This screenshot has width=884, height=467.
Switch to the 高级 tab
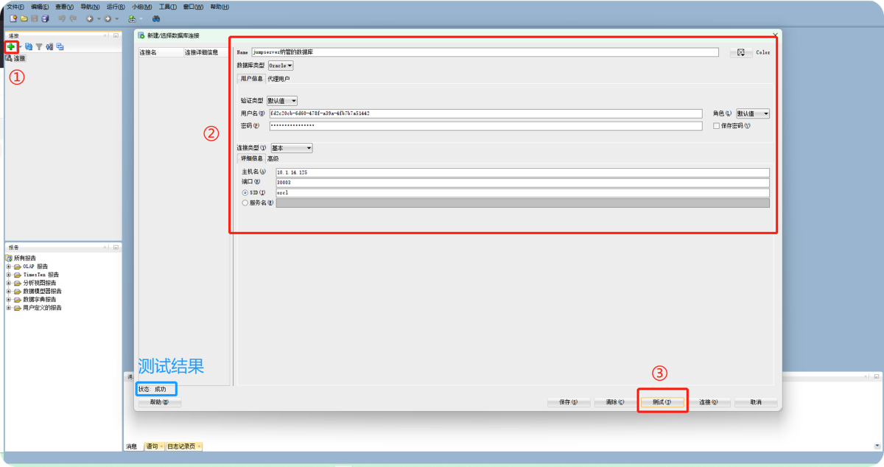click(x=273, y=158)
